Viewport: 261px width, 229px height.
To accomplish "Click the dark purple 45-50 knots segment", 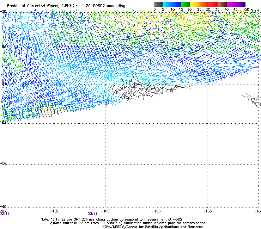I will [241, 4].
